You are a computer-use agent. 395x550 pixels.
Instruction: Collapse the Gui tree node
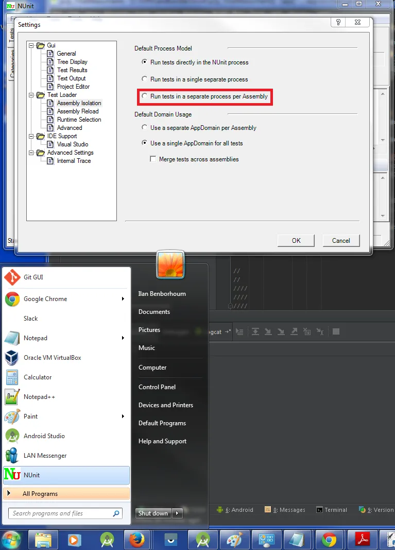pyautogui.click(x=31, y=45)
